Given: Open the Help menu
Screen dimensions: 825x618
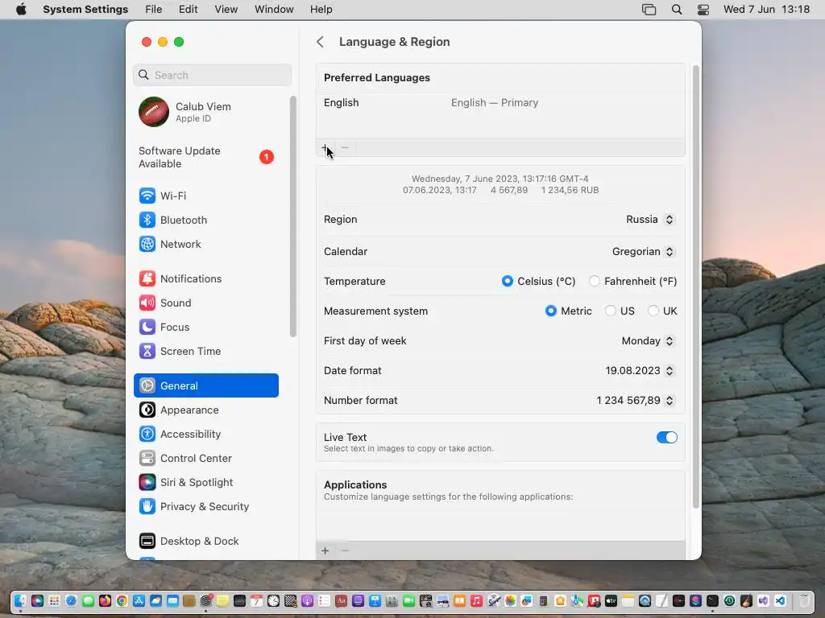Looking at the screenshot, I should (321, 10).
